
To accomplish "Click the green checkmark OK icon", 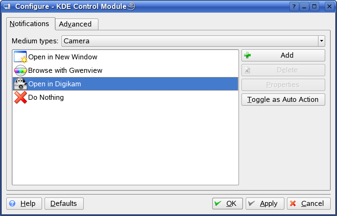I will tap(218, 203).
